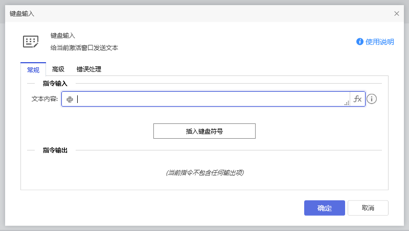409x231 pixels.
Task: Click the 指令输入 section header
Action: (55, 83)
